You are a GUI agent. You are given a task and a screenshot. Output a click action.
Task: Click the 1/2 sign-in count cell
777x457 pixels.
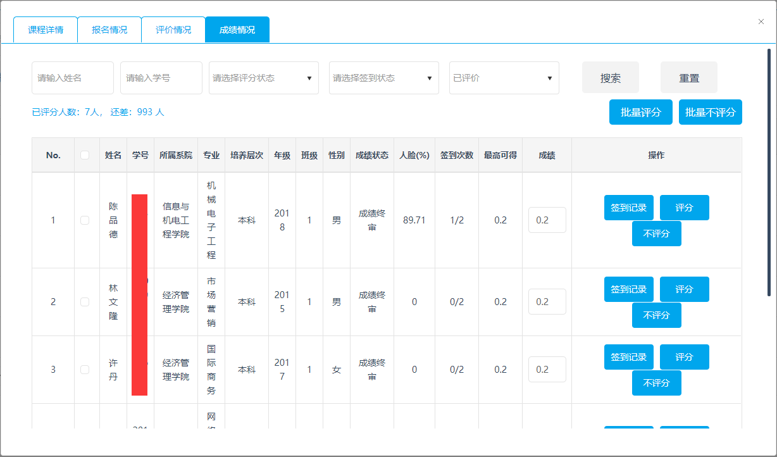(457, 220)
